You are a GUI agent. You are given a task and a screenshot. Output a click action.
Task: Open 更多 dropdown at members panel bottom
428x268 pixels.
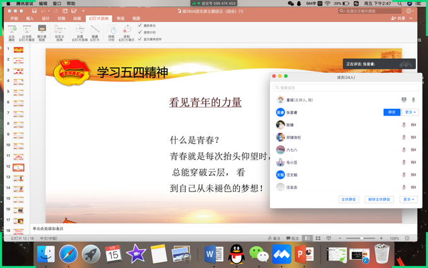pos(409,200)
